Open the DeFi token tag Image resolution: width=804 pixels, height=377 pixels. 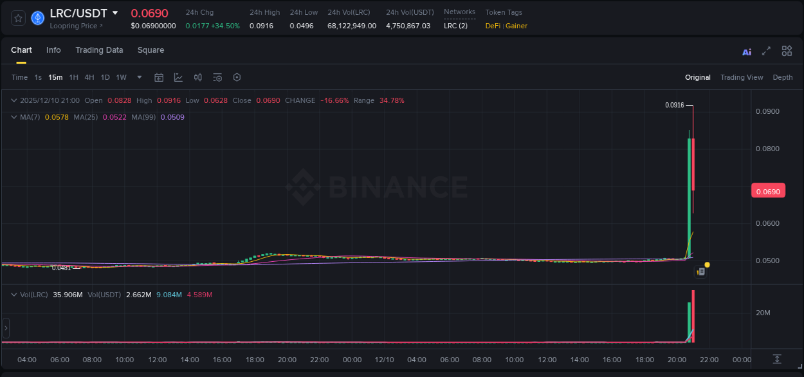click(493, 26)
